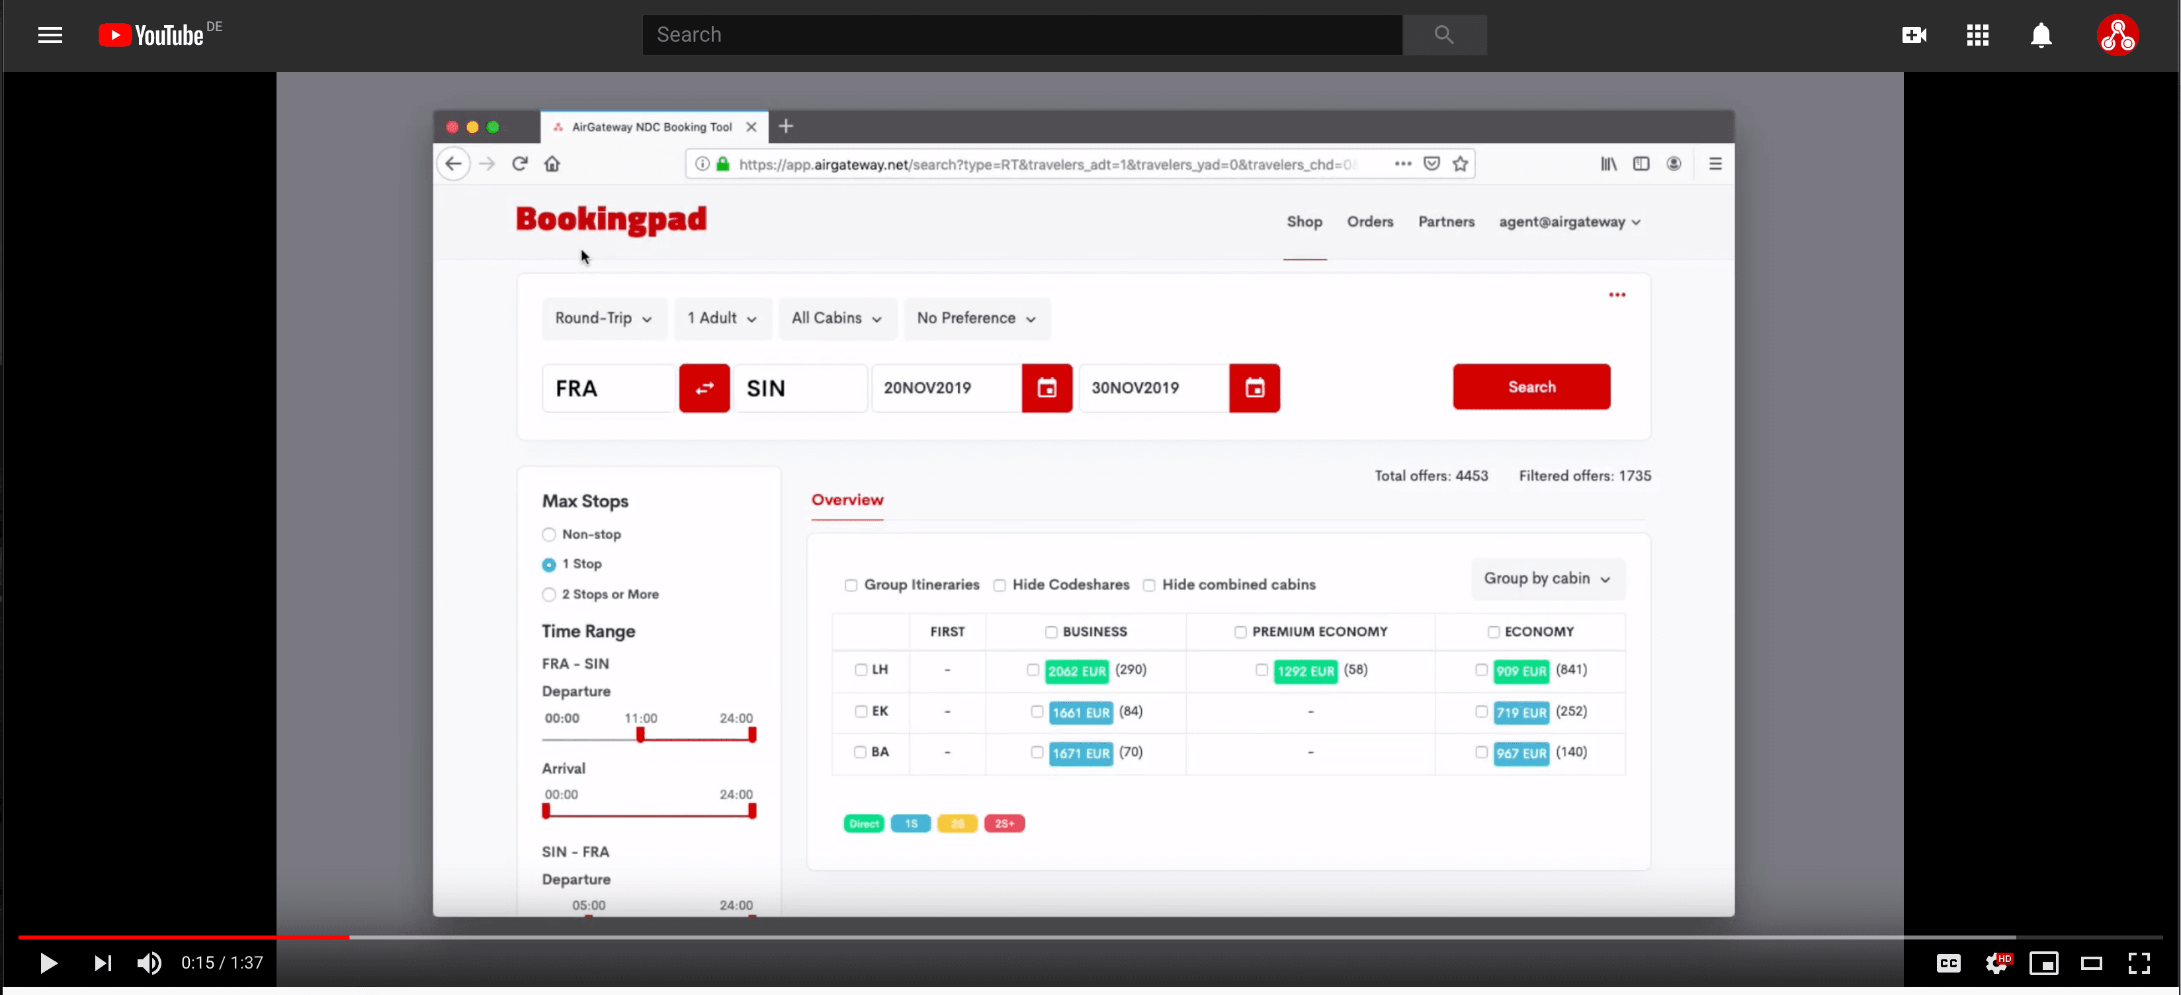Open the All Cabins dropdown filter
Viewport: 2181px width, 995px height.
[835, 317]
